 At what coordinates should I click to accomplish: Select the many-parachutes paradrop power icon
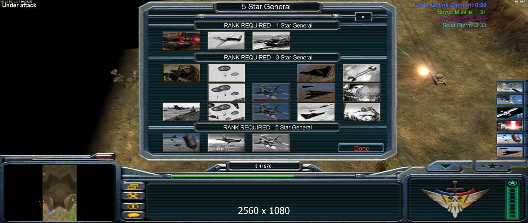[x=226, y=112]
